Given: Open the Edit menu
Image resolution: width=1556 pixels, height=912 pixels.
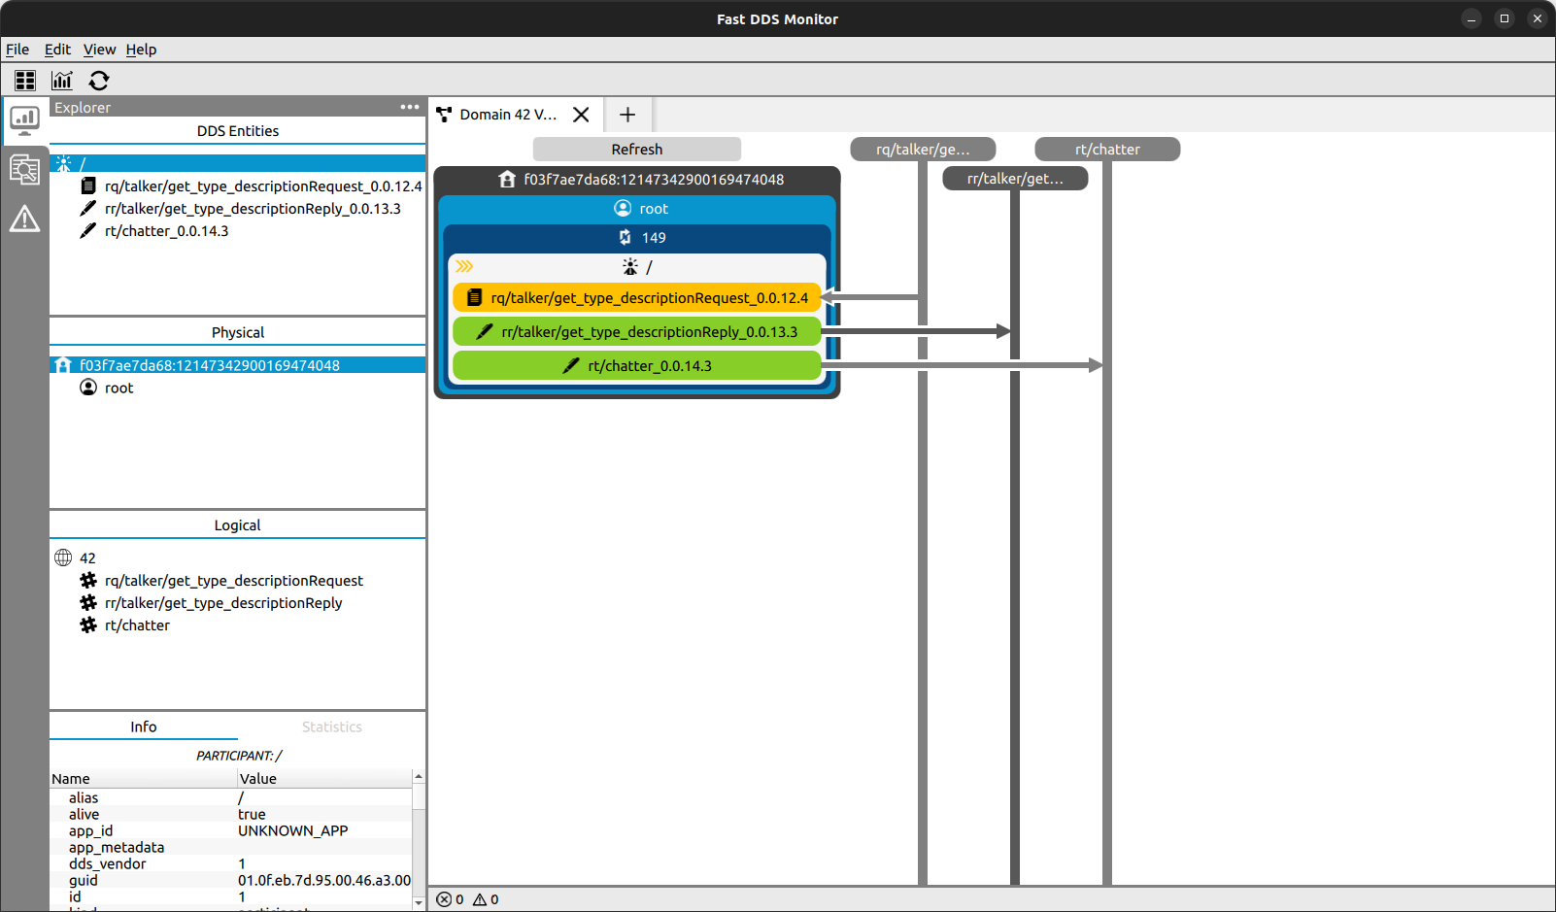Looking at the screenshot, I should coord(57,50).
